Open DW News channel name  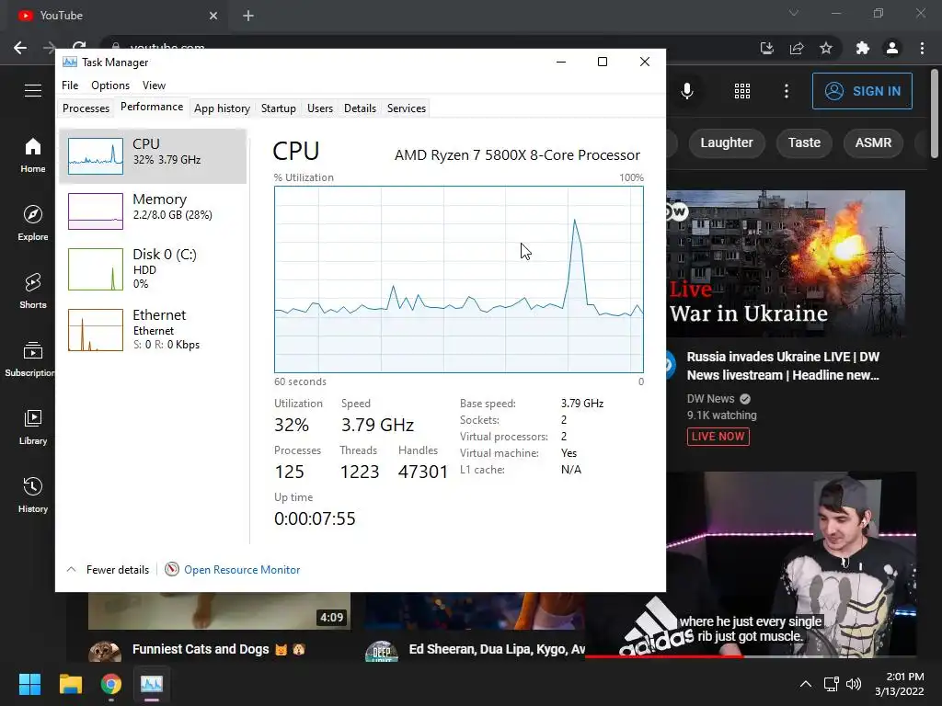click(711, 399)
